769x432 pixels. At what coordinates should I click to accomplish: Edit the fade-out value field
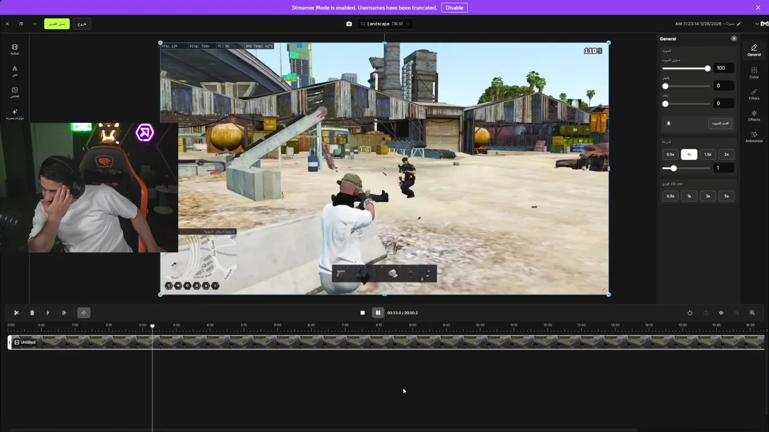723,104
